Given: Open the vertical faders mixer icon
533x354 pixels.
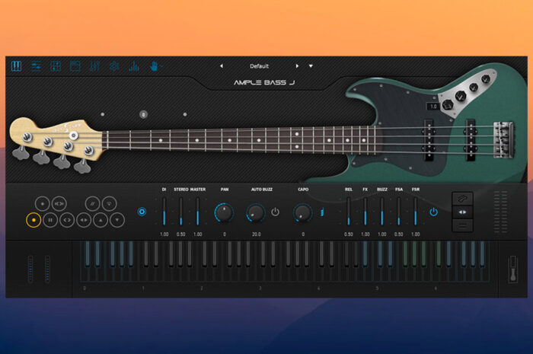Looking at the screenshot, I should (95, 66).
